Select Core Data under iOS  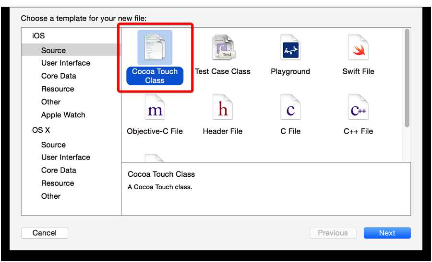(59, 76)
